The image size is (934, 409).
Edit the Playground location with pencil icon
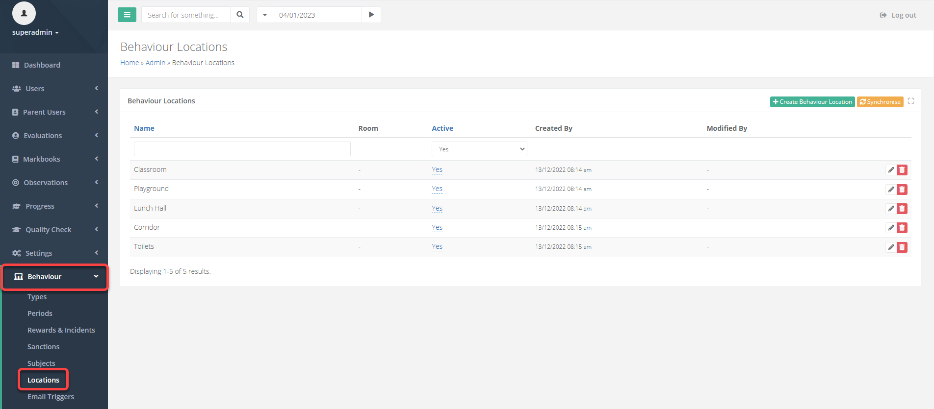pyautogui.click(x=891, y=189)
